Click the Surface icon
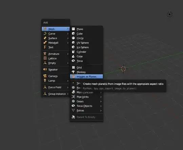The height and width of the screenshot is (150, 183). coord(45,38)
